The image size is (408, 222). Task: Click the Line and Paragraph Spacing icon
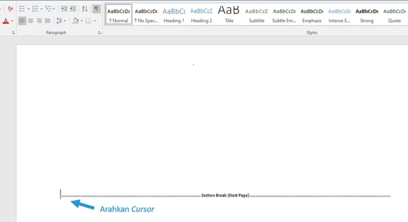tap(59, 21)
